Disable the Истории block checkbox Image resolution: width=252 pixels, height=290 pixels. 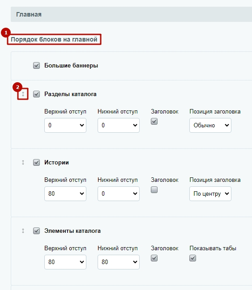[37, 162]
